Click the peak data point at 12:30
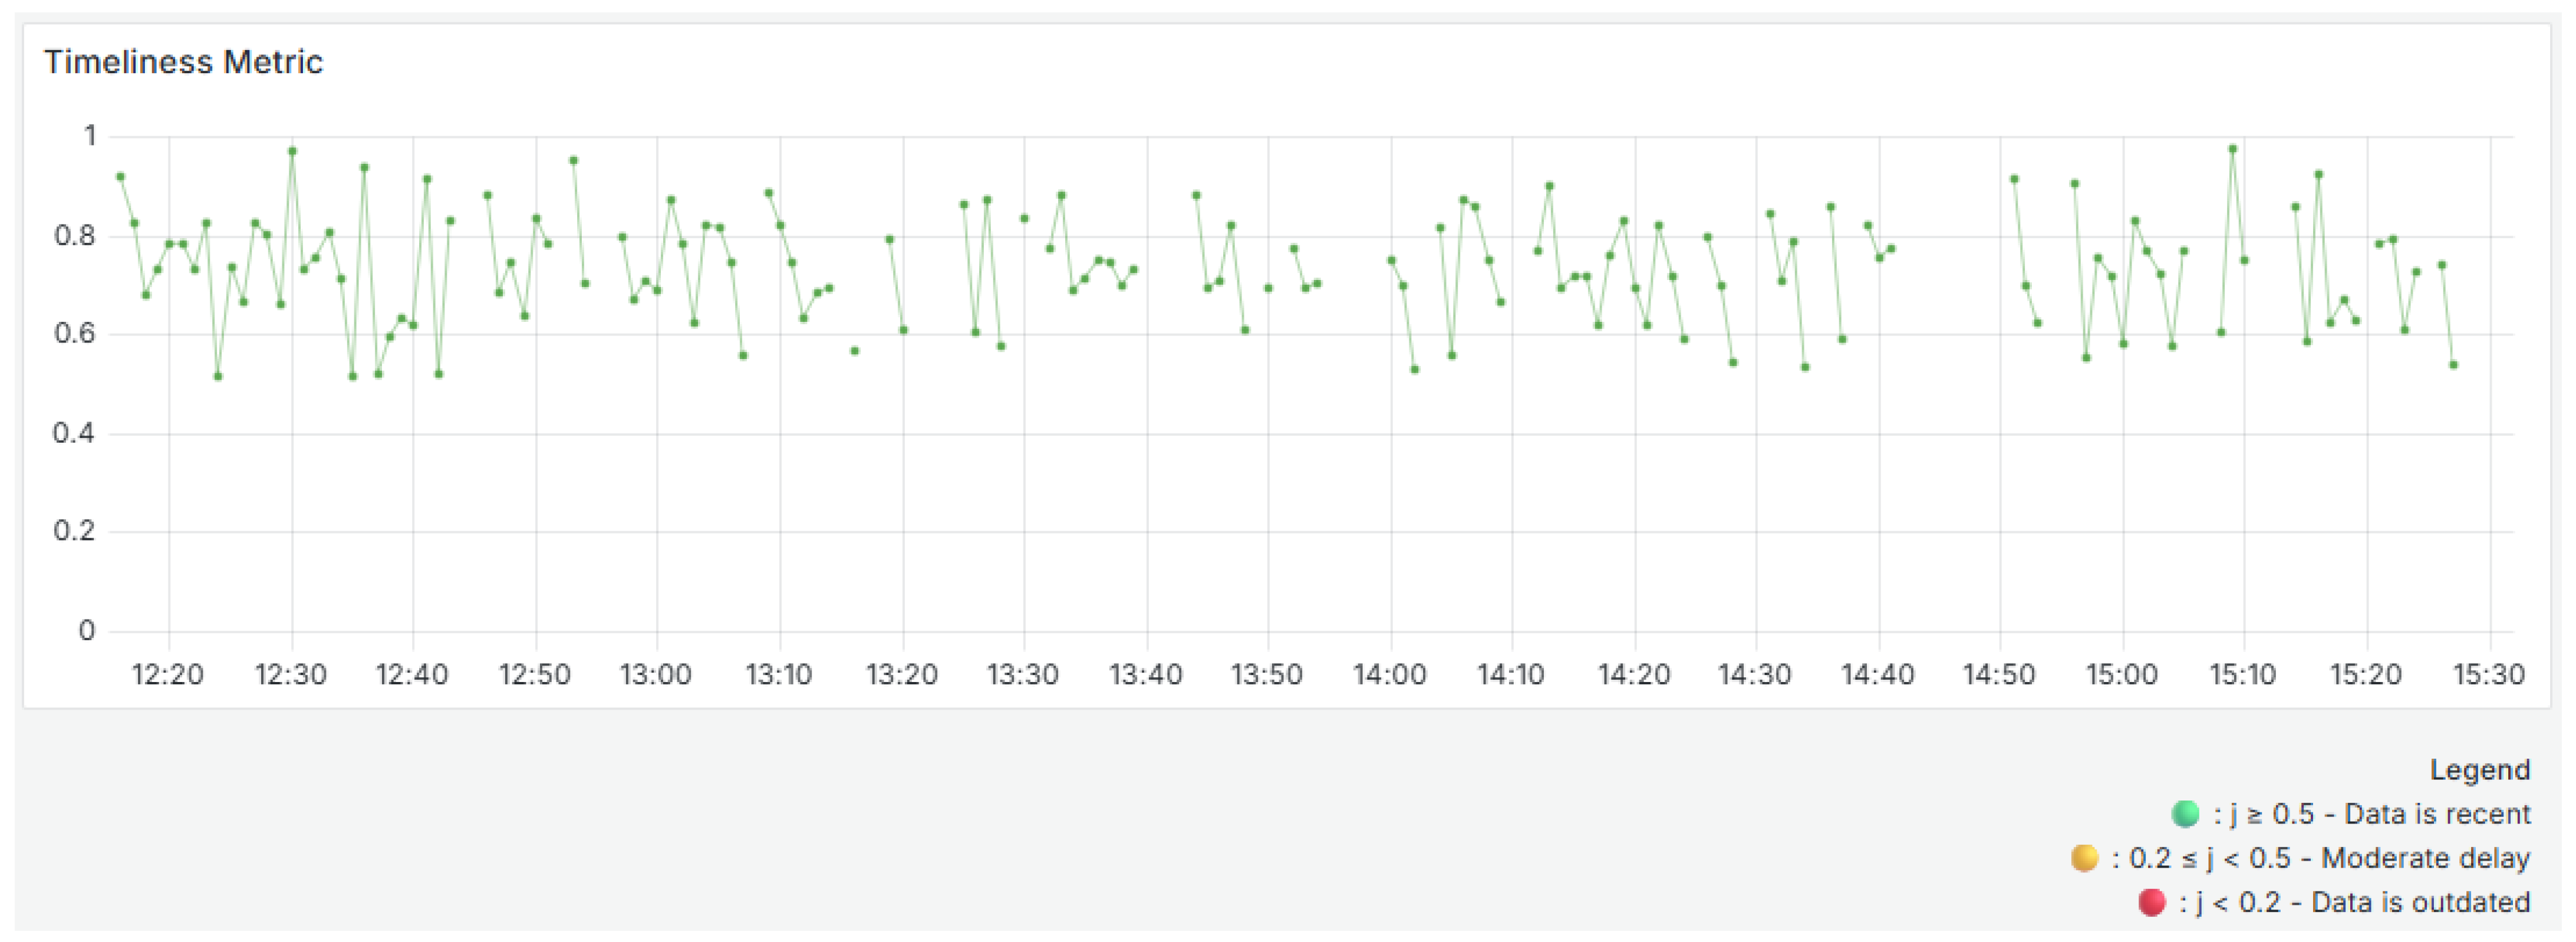The height and width of the screenshot is (942, 2576). (292, 151)
